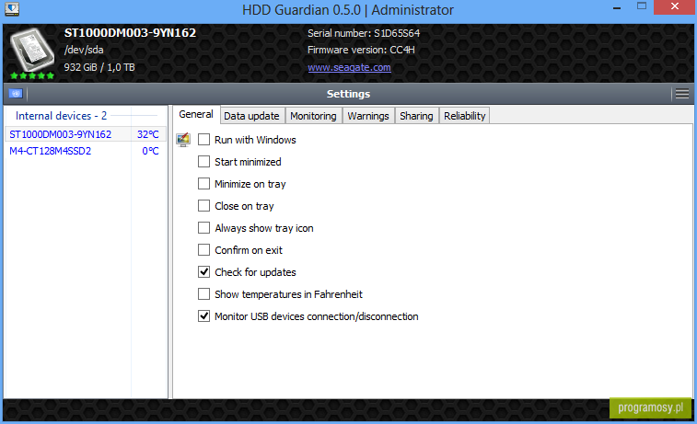Viewport: 697px width, 424px height.
Task: Click the hamburger menu icon in Settings bar
Action: pos(682,94)
